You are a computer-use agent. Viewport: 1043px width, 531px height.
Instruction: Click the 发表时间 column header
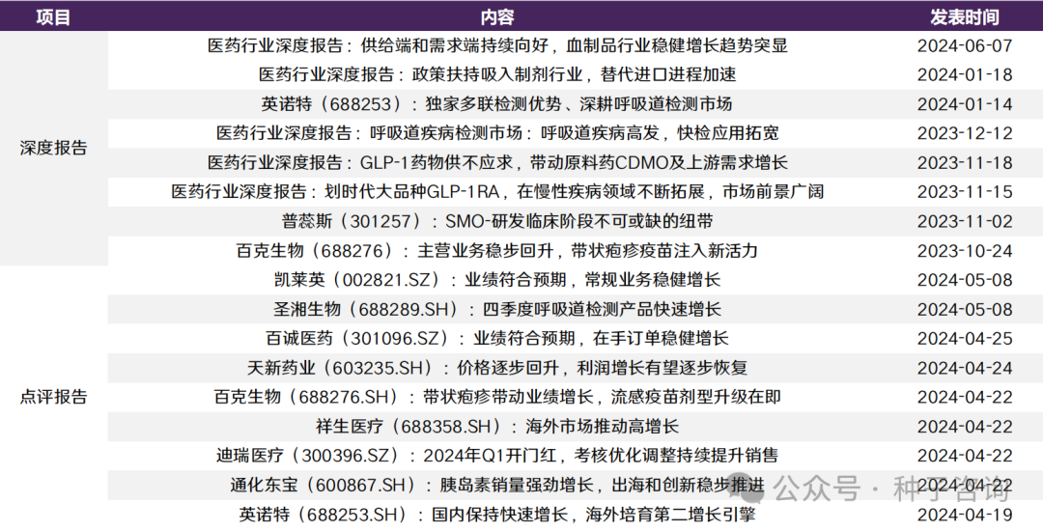[965, 17]
